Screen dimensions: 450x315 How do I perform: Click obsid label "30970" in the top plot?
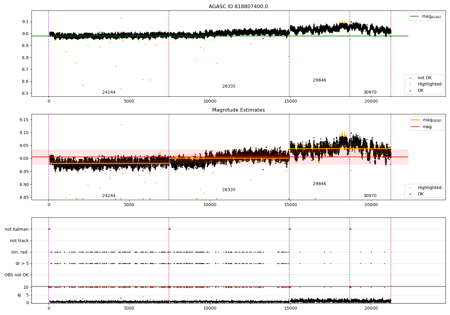tap(370, 92)
